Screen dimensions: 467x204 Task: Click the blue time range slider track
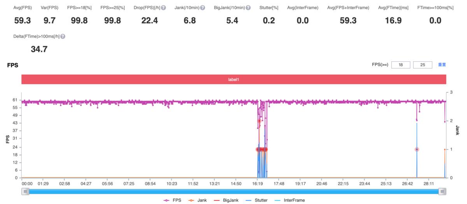[x=233, y=191]
